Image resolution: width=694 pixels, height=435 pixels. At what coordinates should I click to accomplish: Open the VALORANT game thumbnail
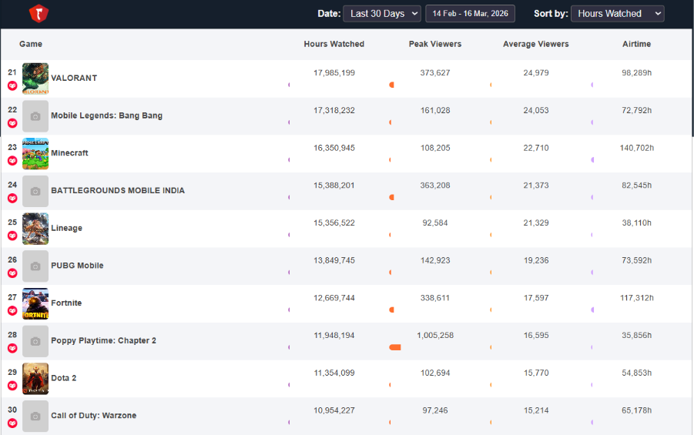point(35,79)
